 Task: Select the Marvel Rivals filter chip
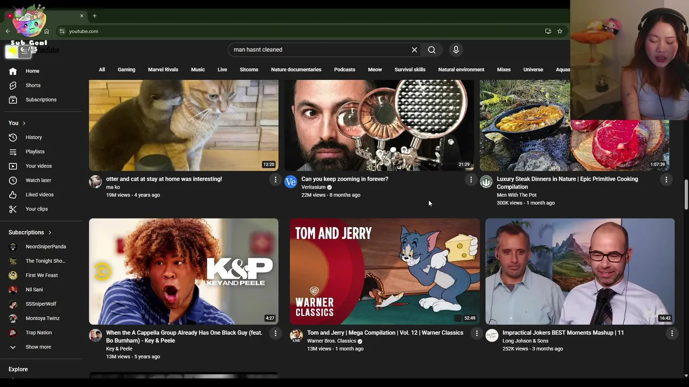coord(163,69)
